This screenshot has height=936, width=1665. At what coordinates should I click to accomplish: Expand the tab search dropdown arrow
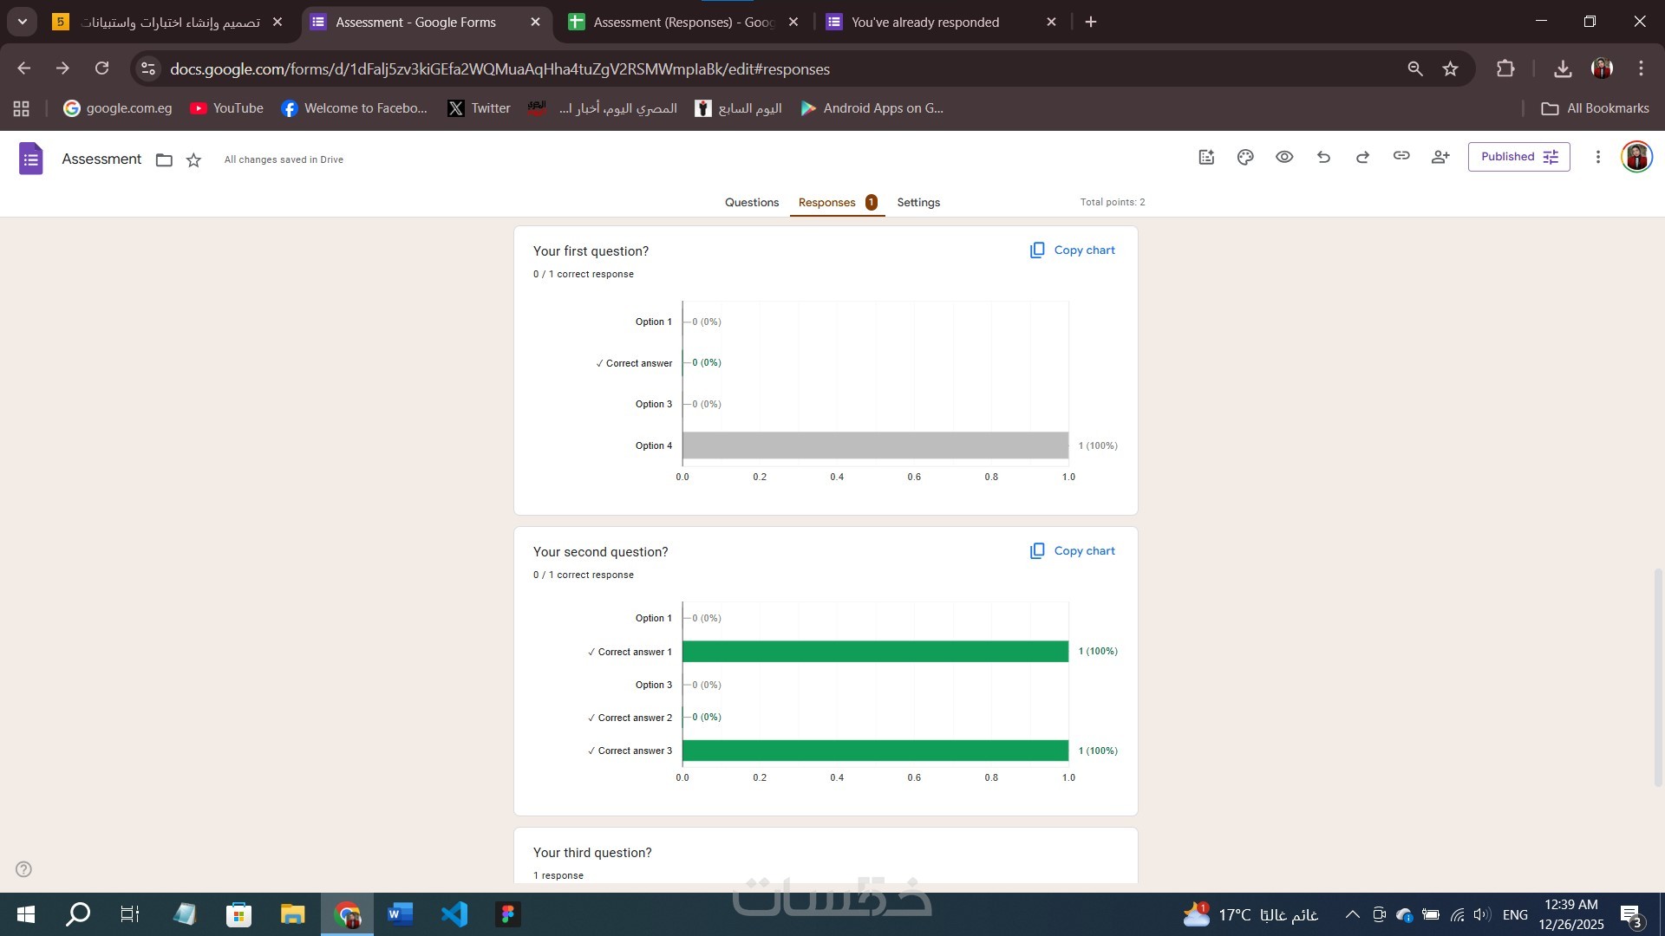point(22,22)
